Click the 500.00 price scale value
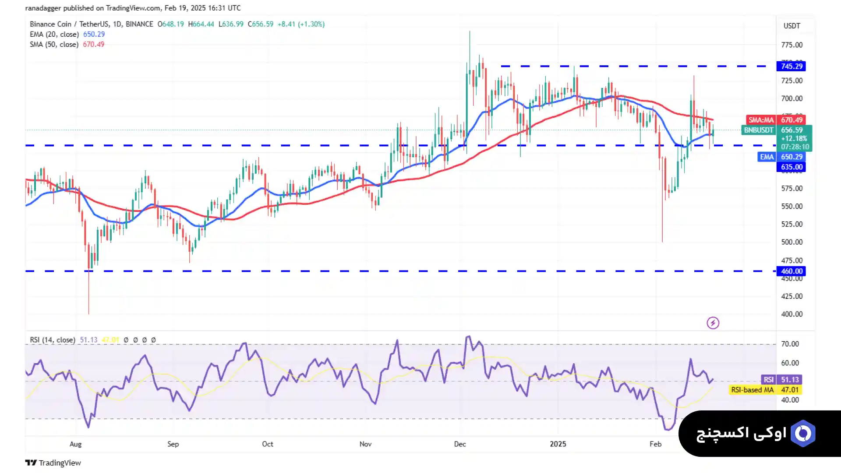841x473 pixels. (x=792, y=242)
